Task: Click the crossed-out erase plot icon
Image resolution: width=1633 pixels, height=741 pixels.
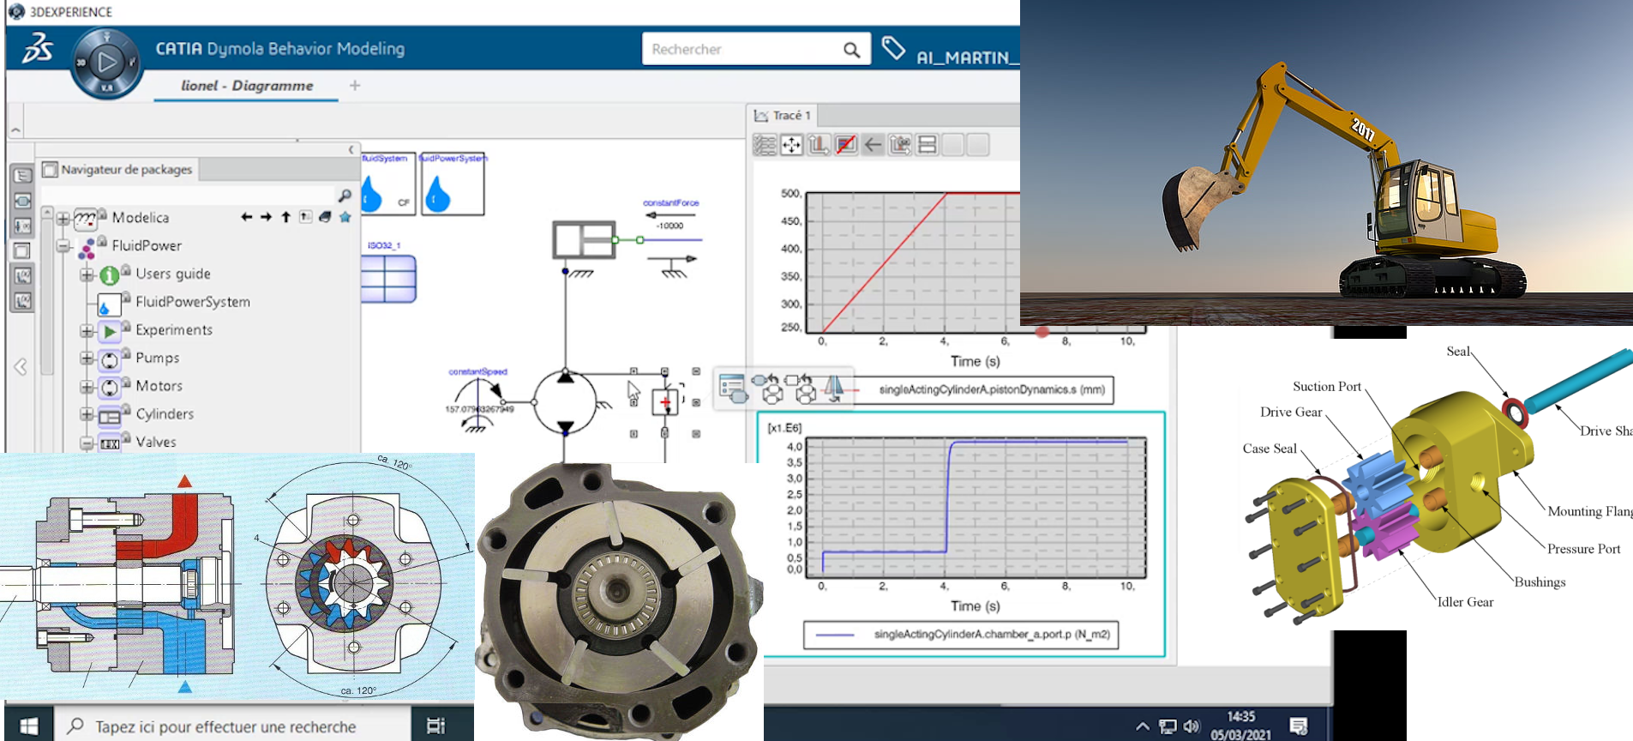Action: (846, 145)
